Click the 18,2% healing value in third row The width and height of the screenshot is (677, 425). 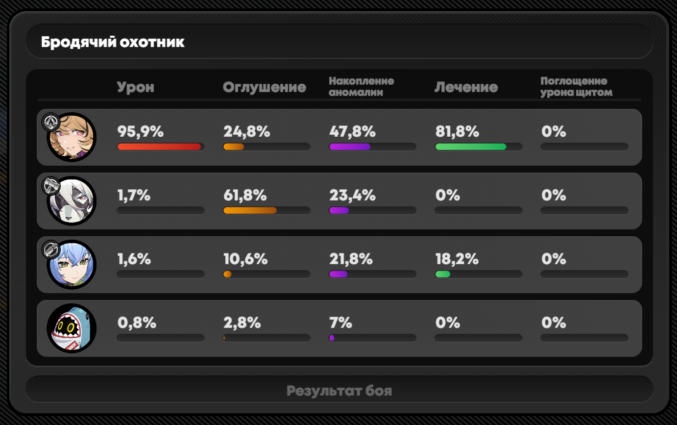tap(457, 259)
